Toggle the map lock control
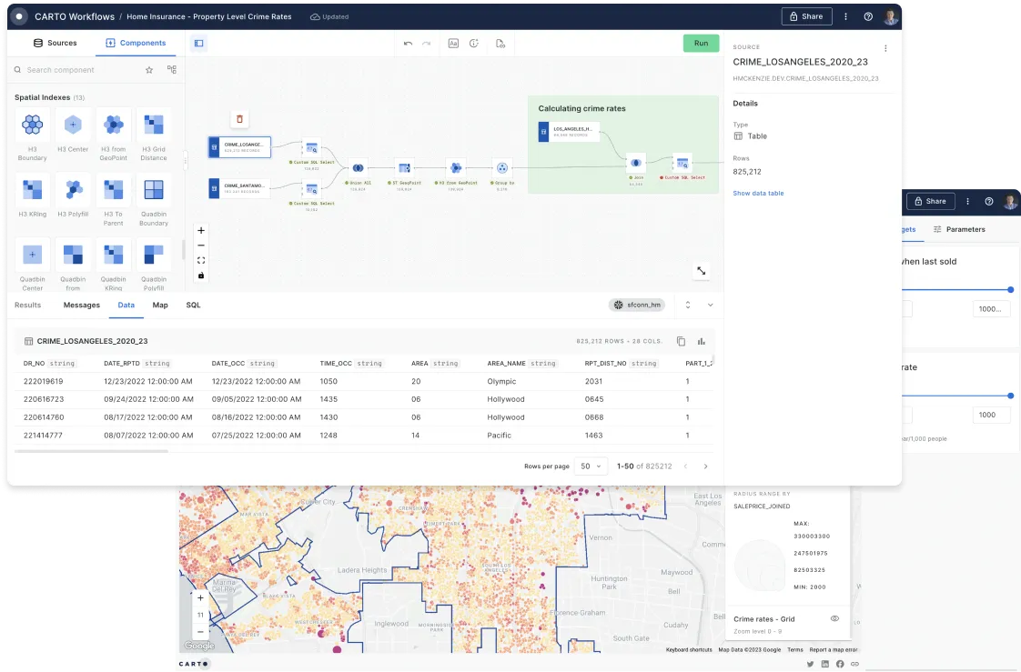Viewport: 1021px width, 672px height. point(201,276)
